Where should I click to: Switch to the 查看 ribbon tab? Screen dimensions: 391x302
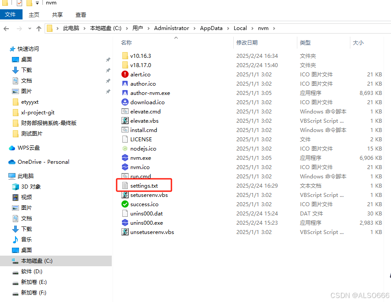(81, 15)
